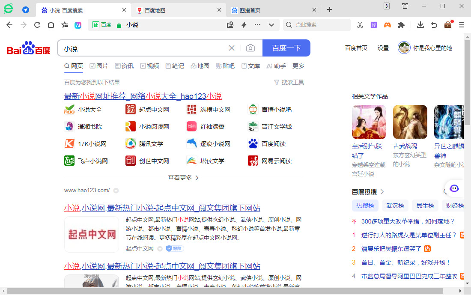Expand 查看更多 novel sites
Viewport: 471px width, 295px height.
(183, 178)
